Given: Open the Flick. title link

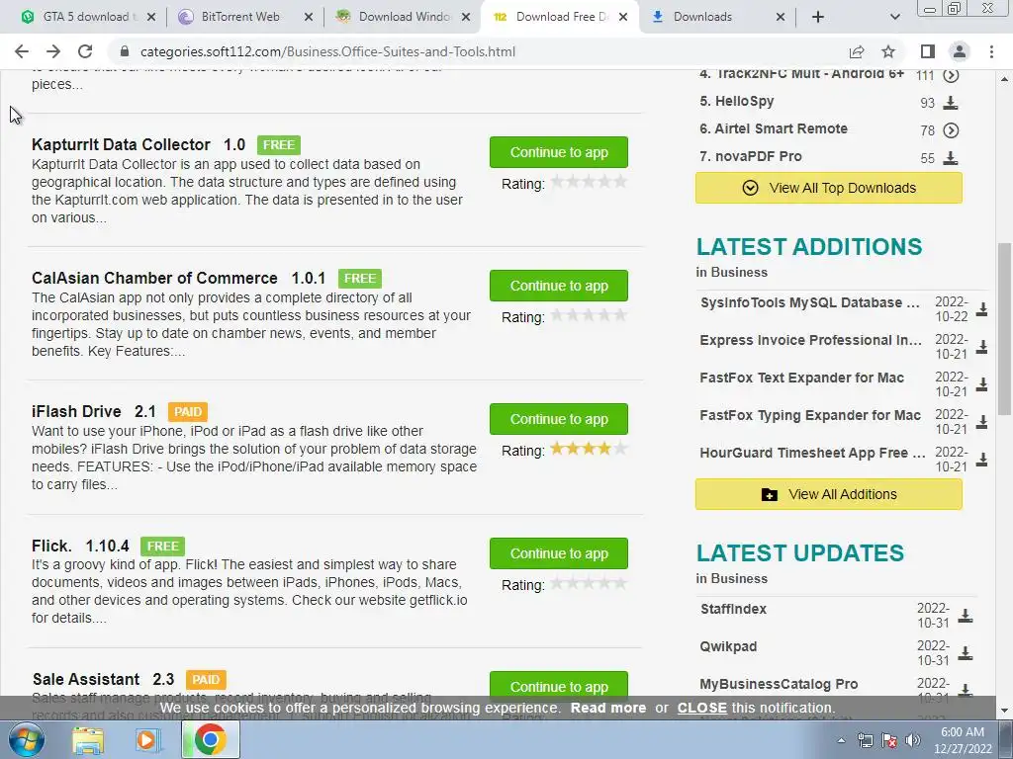Looking at the screenshot, I should pos(51,546).
